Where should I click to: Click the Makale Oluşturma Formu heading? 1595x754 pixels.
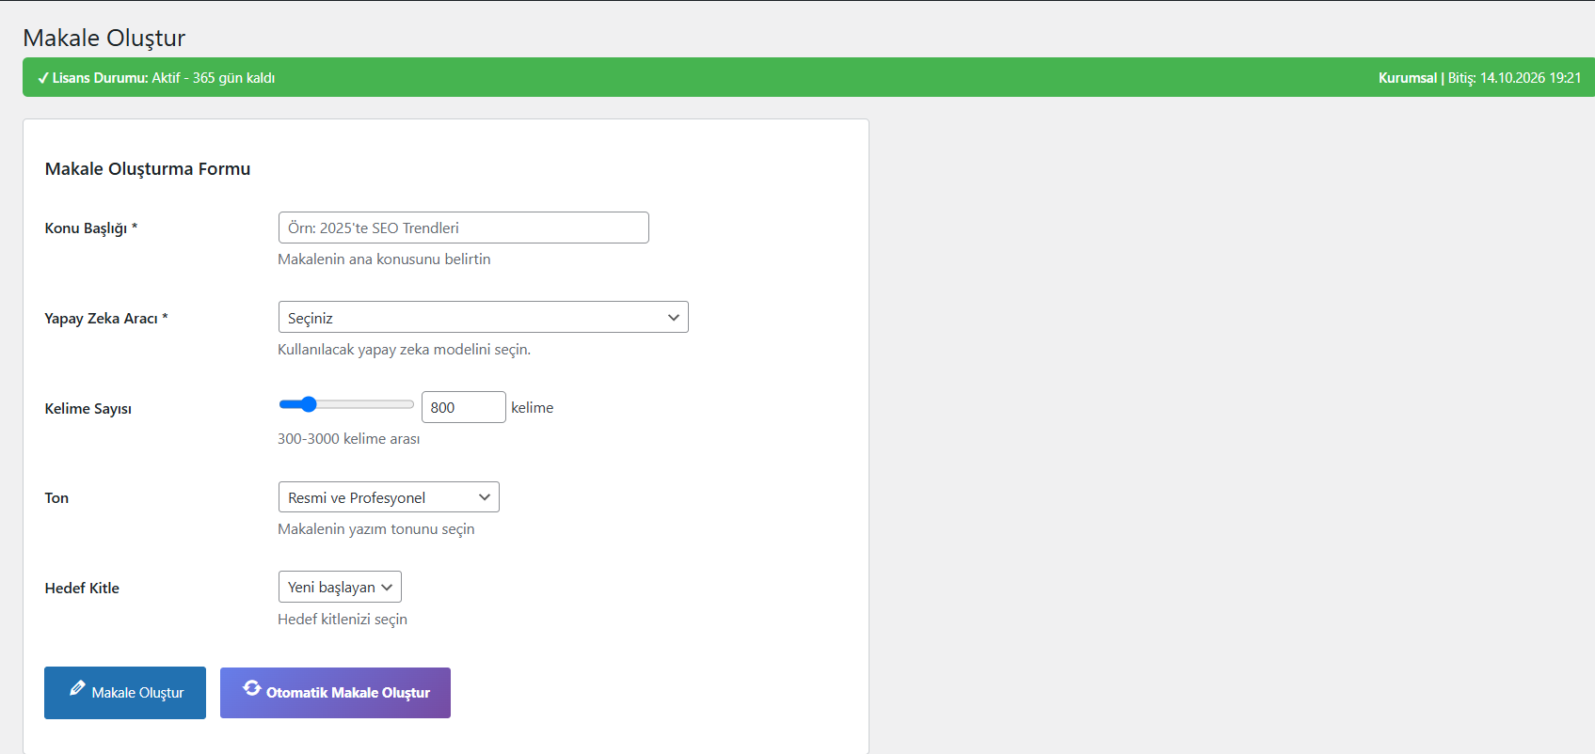click(148, 169)
